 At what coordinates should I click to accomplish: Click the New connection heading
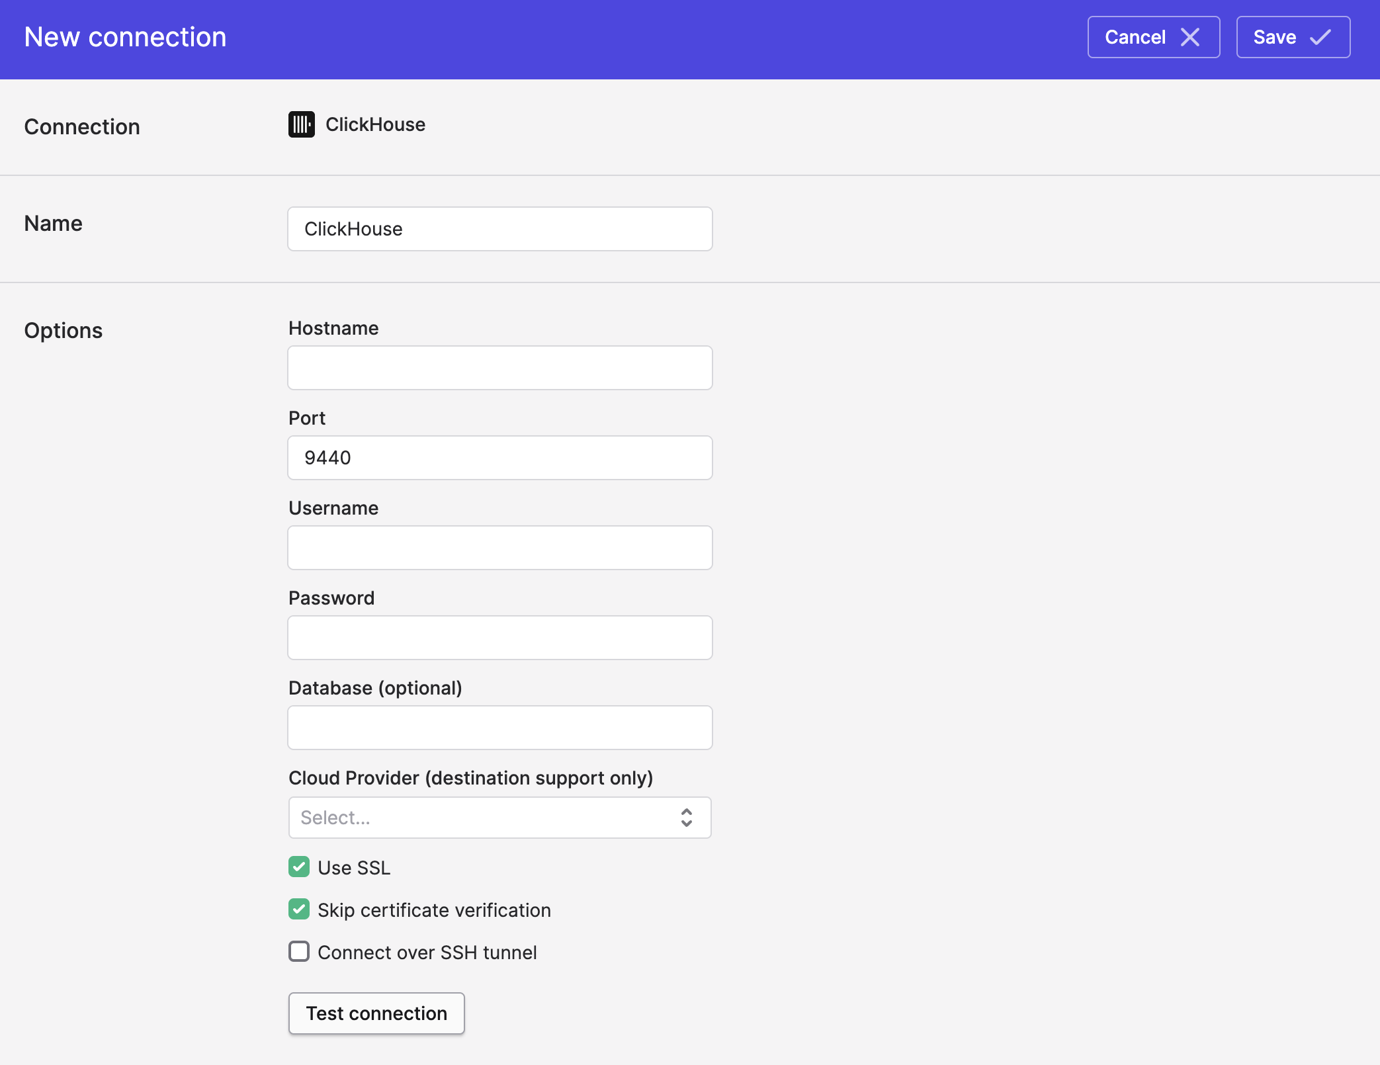pyautogui.click(x=125, y=37)
